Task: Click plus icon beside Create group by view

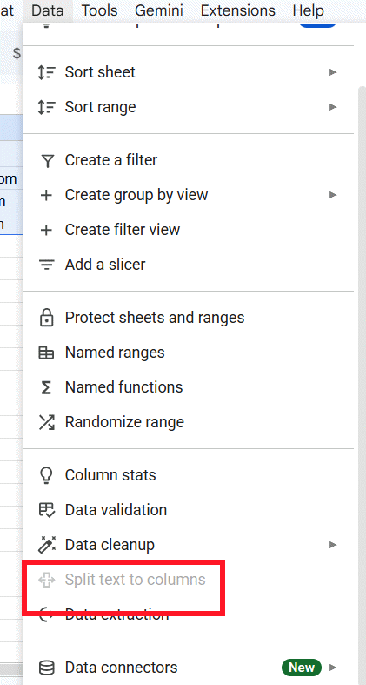Action: coord(46,195)
